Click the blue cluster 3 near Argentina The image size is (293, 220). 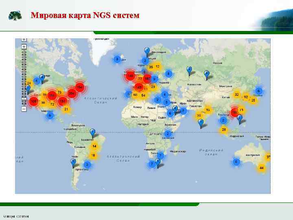coord(87,165)
